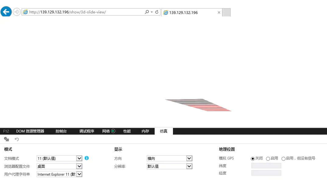Click the persist emulation settings gear icon
Screen dimensions: 327x189
point(6,139)
